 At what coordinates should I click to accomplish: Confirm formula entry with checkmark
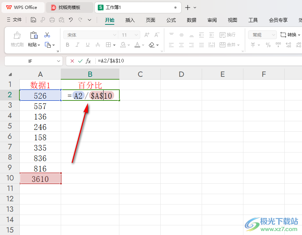pos(80,61)
